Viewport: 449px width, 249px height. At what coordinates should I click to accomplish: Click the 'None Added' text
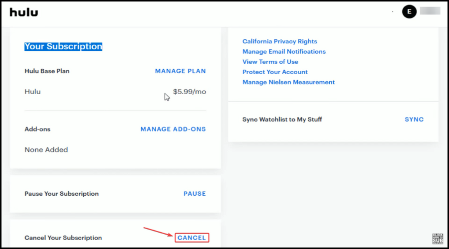(x=46, y=150)
